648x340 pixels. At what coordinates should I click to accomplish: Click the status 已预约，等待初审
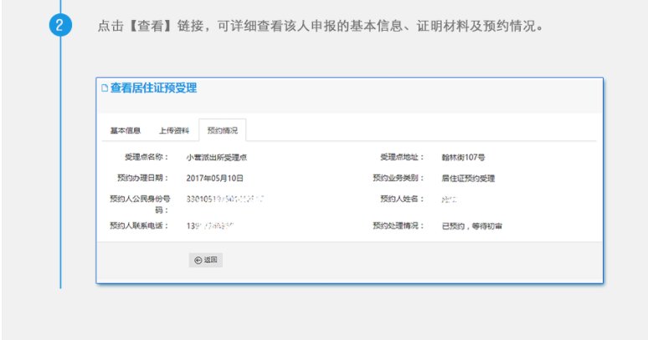coord(472,226)
